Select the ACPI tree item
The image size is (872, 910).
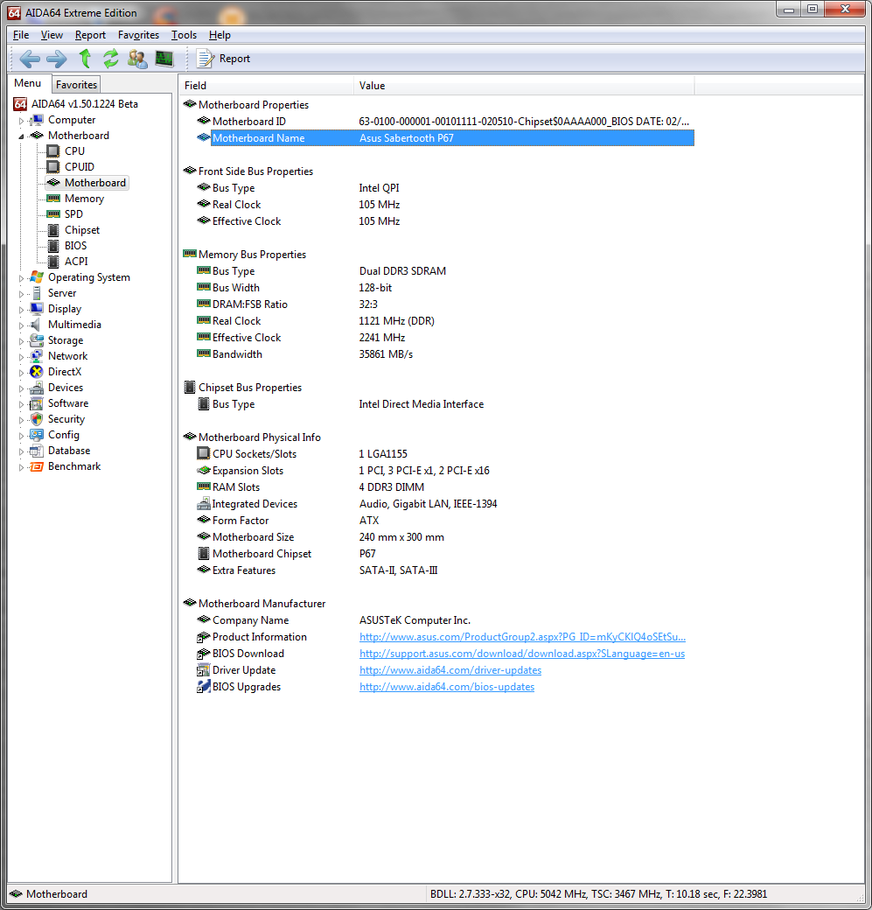pos(76,261)
